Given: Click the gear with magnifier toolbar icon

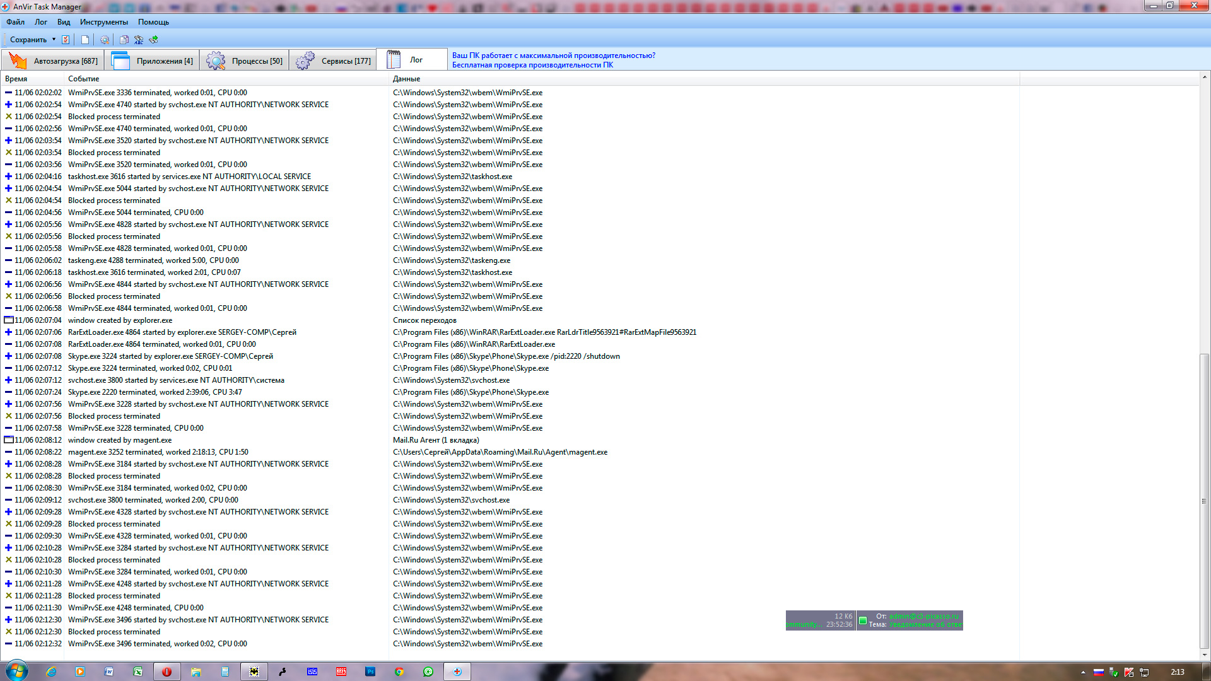Looking at the screenshot, I should tap(105, 40).
